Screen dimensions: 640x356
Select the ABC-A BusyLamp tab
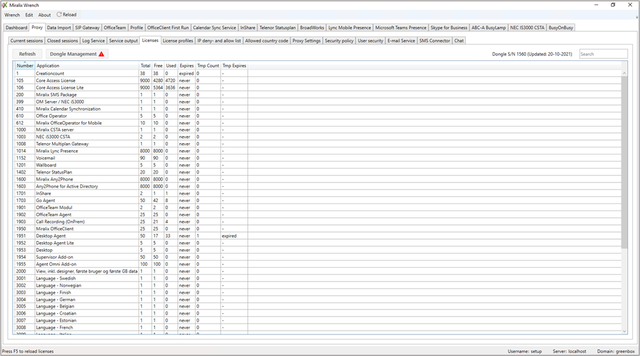coord(489,28)
